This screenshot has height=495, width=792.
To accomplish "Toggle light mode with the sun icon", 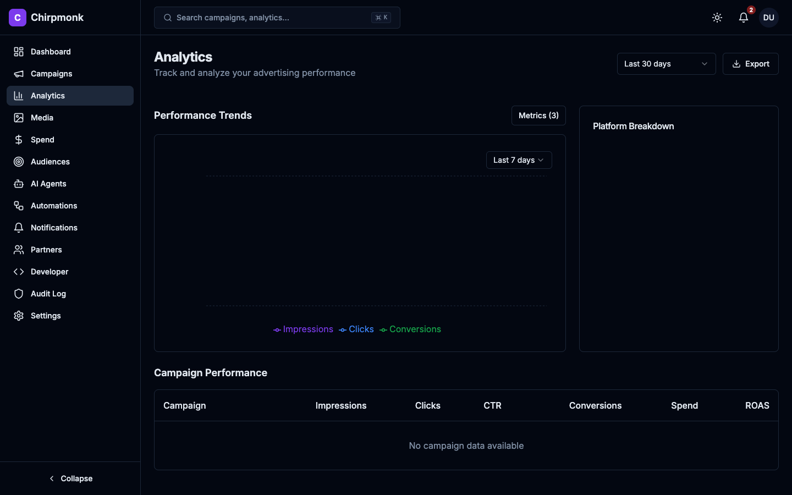I will point(717,17).
